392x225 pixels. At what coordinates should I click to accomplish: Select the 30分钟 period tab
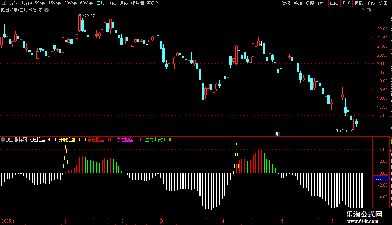(71, 3)
